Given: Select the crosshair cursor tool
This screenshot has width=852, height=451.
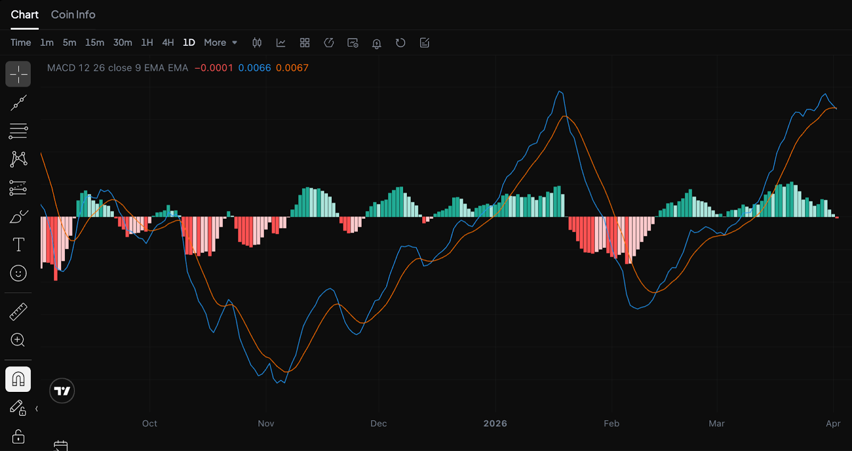Looking at the screenshot, I should click(x=18, y=74).
